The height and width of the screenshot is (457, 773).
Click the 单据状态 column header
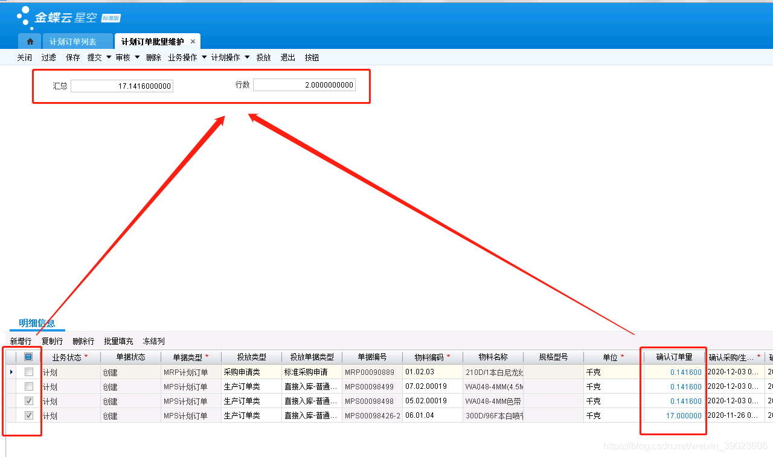(130, 357)
